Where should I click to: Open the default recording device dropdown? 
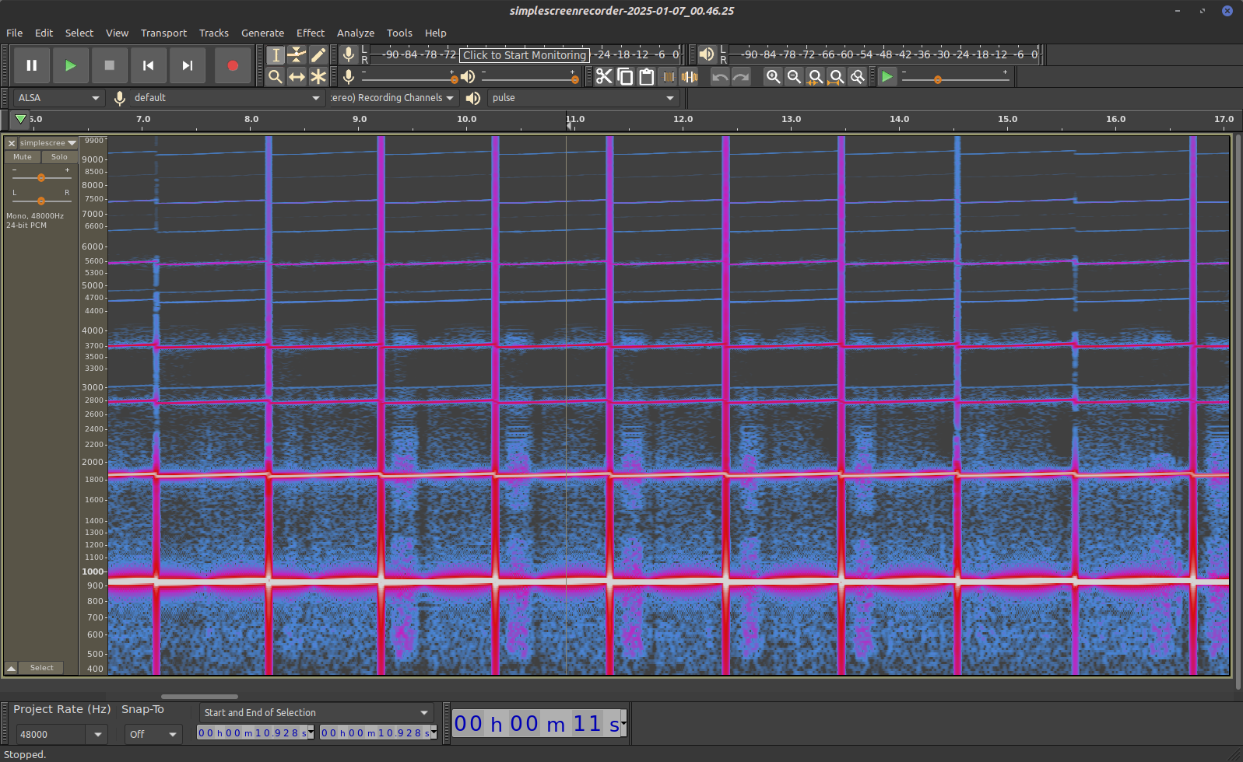tap(227, 98)
